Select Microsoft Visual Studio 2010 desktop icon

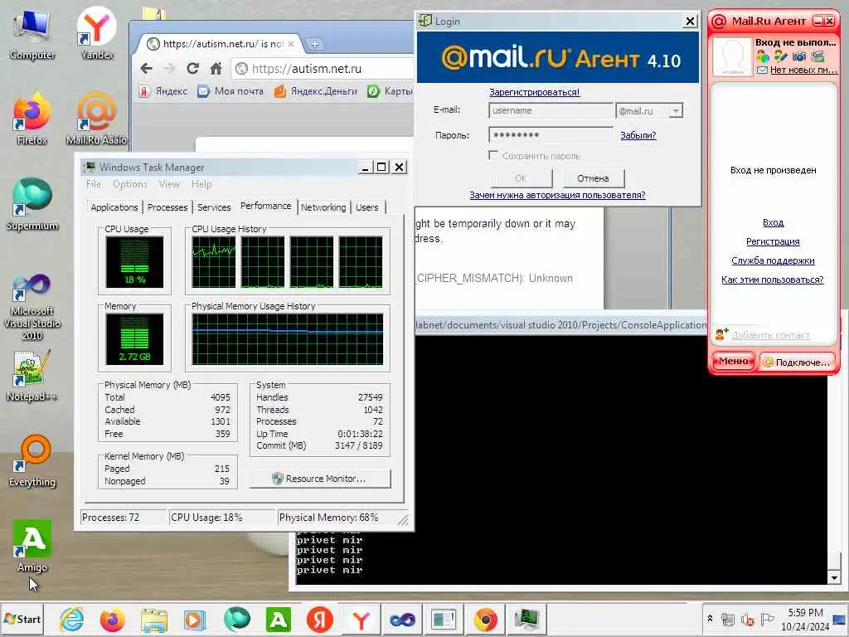point(32,307)
